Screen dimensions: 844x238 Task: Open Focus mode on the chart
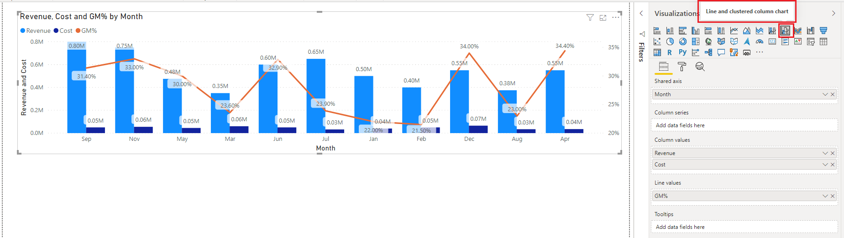(x=603, y=17)
